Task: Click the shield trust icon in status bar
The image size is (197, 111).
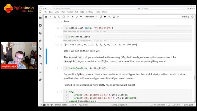Action: coord(169,105)
